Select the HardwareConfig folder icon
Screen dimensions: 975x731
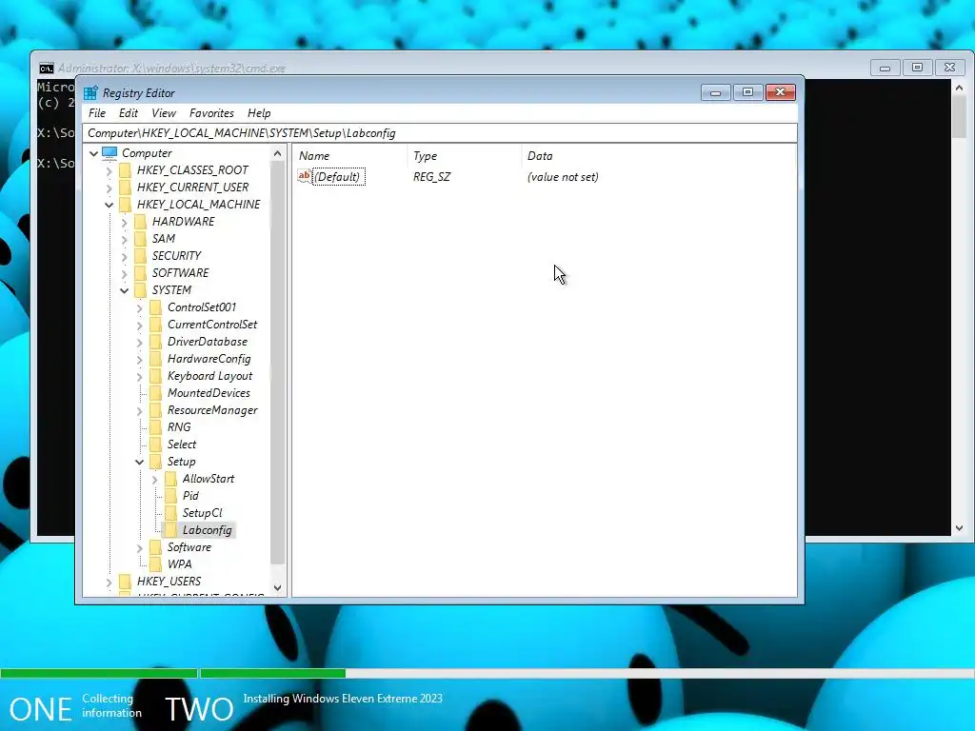click(x=155, y=359)
